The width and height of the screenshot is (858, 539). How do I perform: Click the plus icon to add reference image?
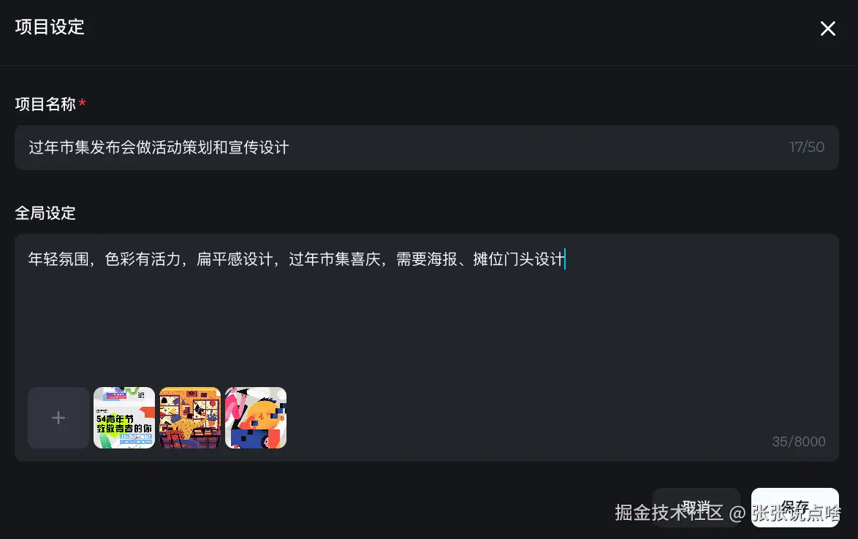pos(58,418)
